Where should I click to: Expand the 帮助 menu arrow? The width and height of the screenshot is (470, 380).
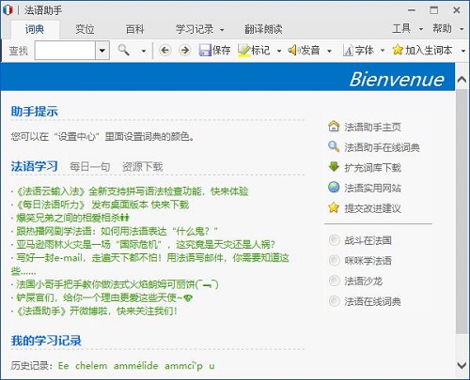[462, 29]
